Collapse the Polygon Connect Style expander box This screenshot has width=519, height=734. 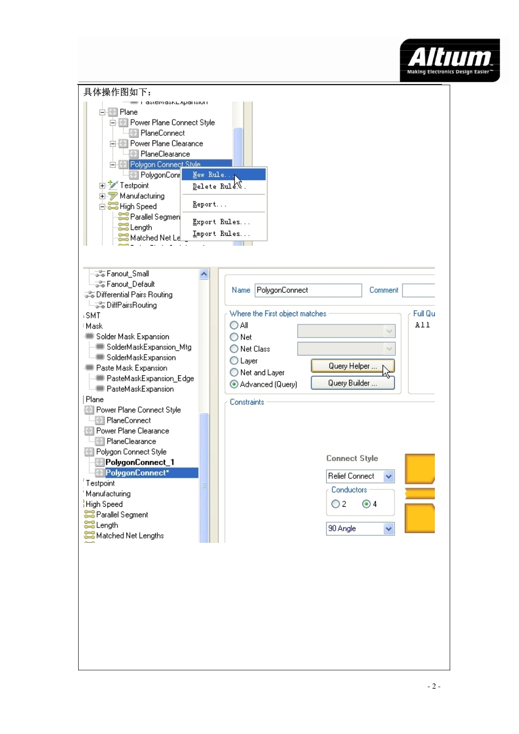coord(113,164)
